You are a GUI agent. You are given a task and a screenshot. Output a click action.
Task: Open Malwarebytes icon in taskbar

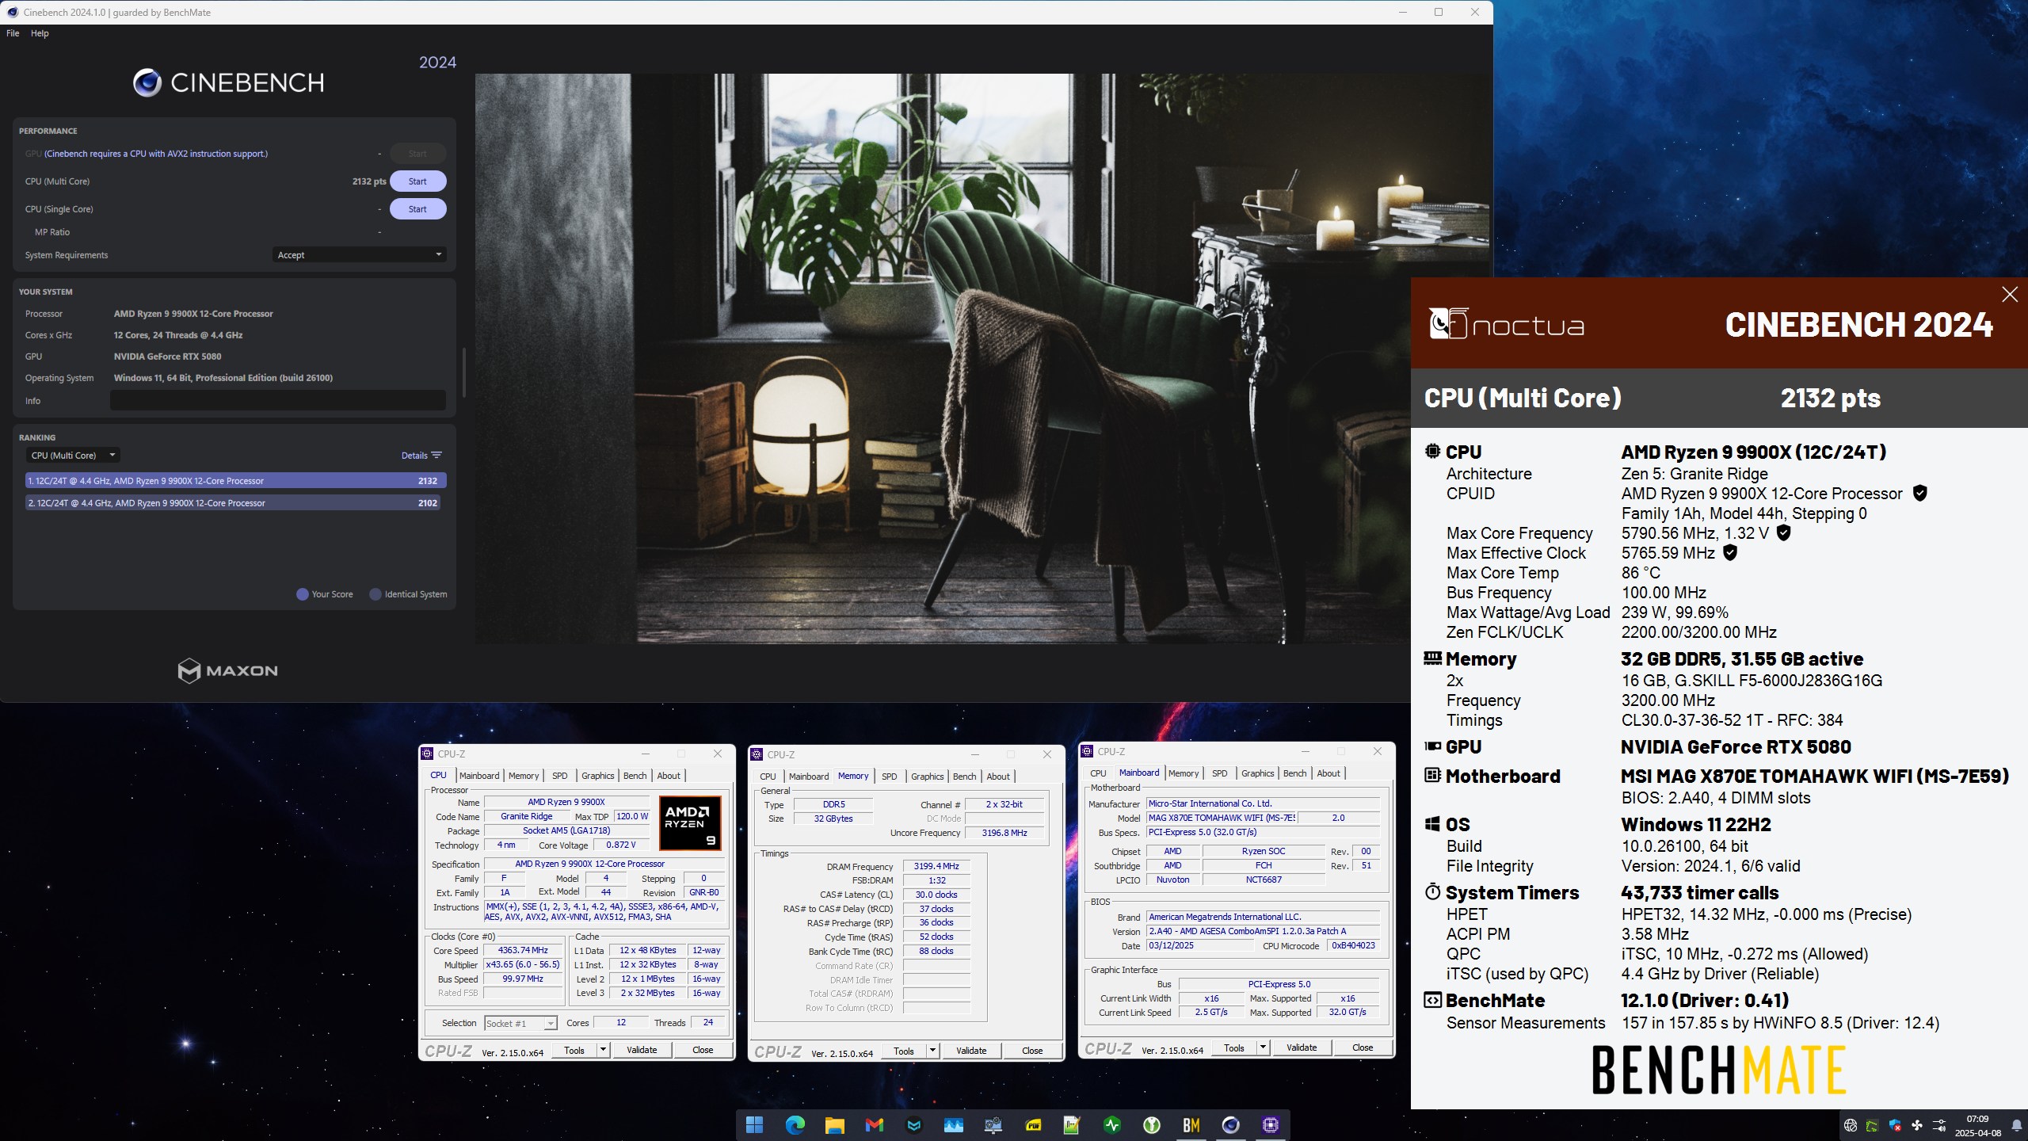coord(913,1124)
